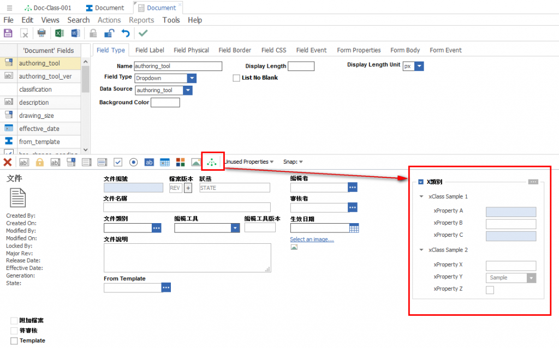Open the Data Source dropdown
Image resolution: width=559 pixels, height=348 pixels.
(x=188, y=91)
